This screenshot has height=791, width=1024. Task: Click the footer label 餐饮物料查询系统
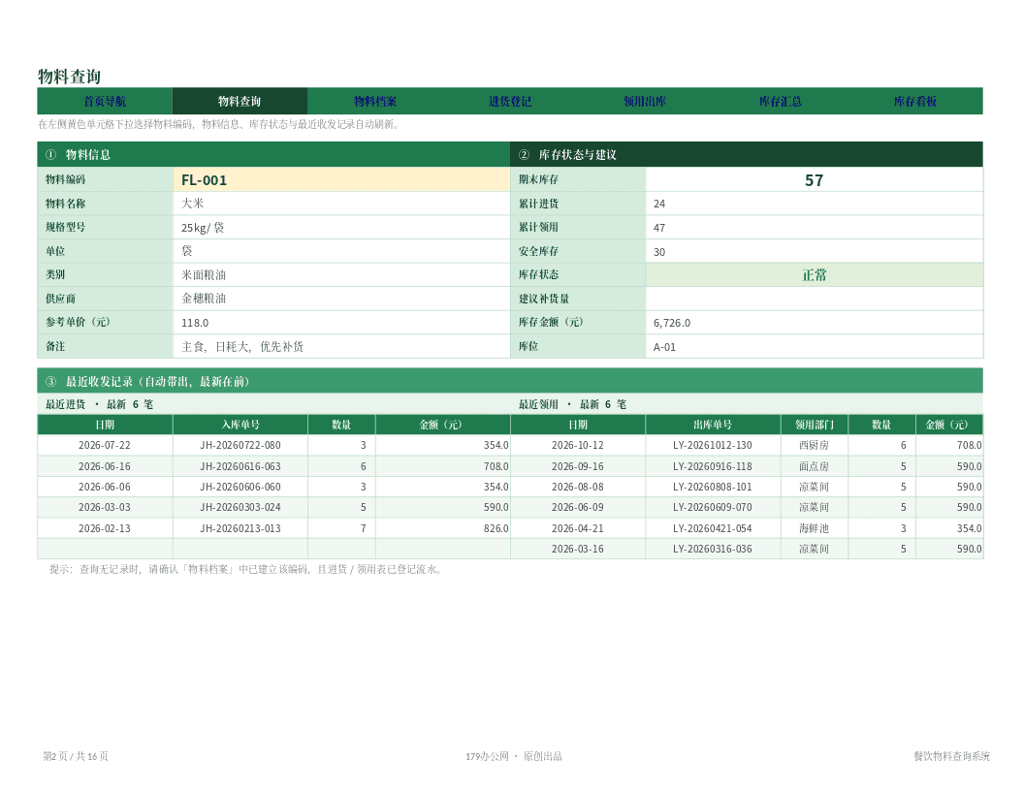click(x=951, y=756)
